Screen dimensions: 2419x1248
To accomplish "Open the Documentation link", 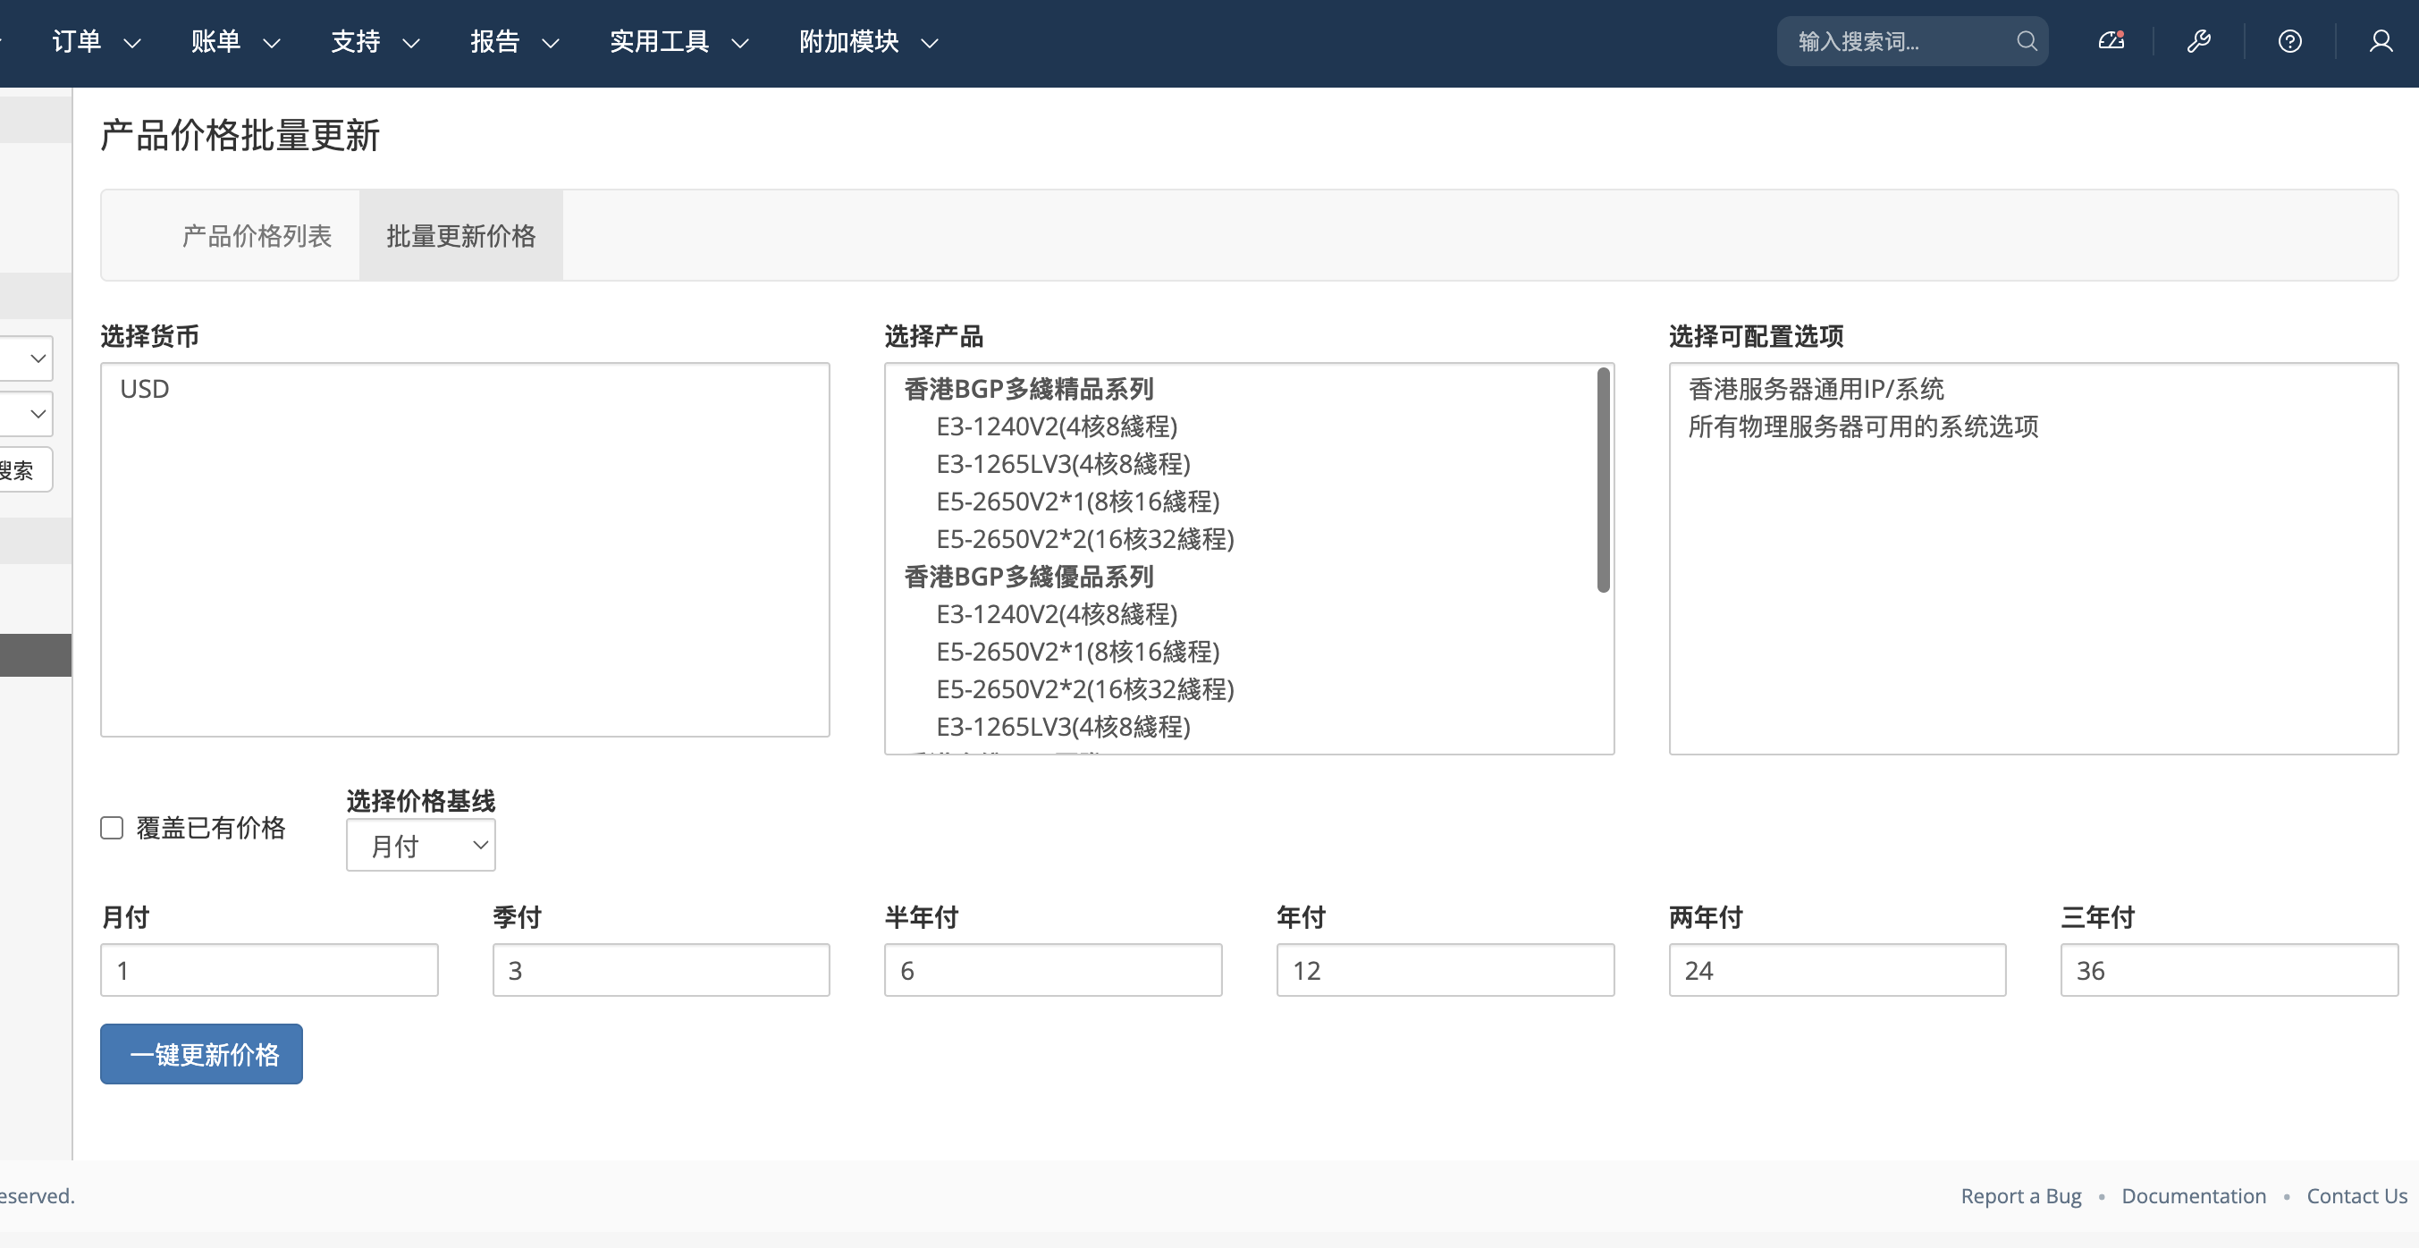I will [x=2193, y=1195].
